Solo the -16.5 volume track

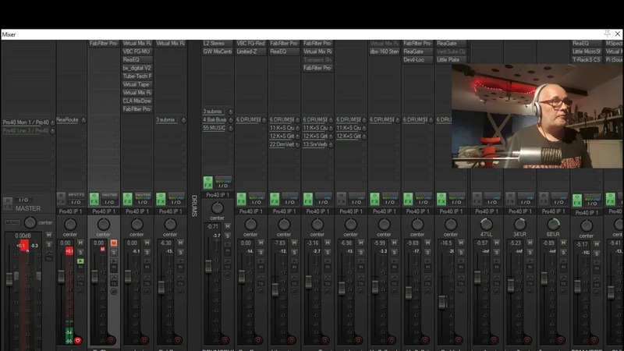(x=461, y=252)
